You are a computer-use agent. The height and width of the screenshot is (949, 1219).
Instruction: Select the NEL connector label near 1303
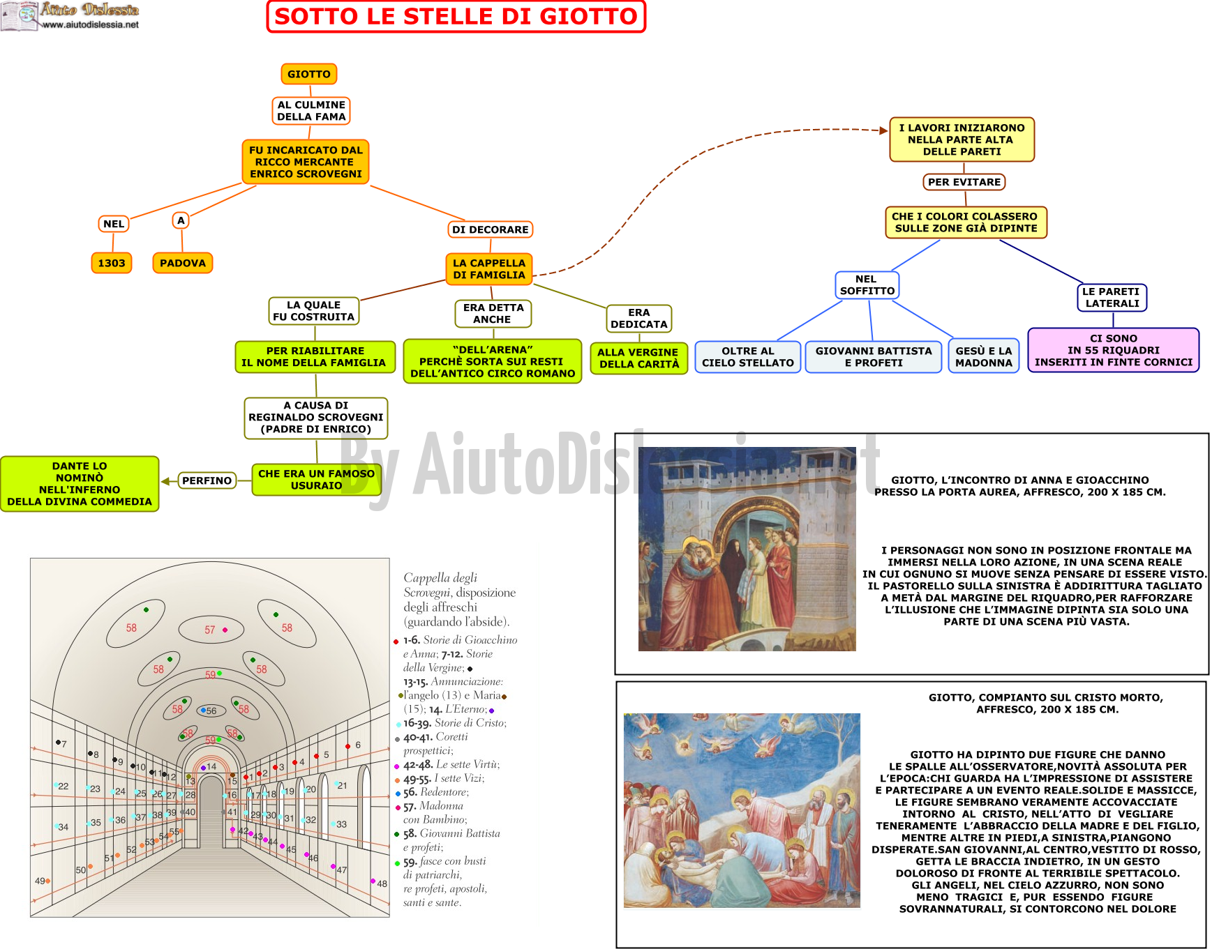click(114, 224)
